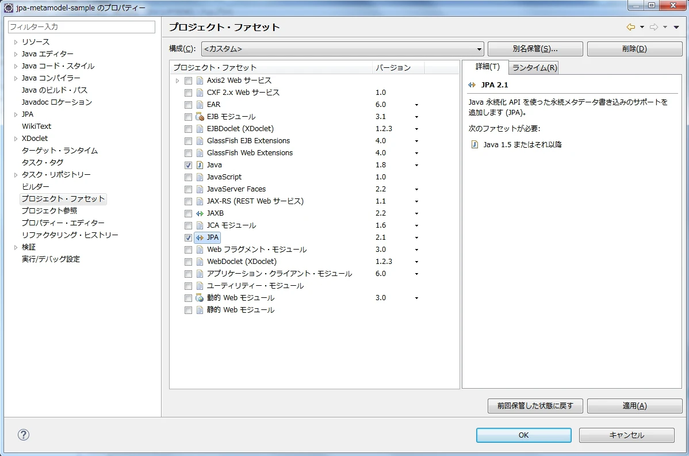
Task: Click the JPA 2.1 details header icon
Action: point(472,85)
